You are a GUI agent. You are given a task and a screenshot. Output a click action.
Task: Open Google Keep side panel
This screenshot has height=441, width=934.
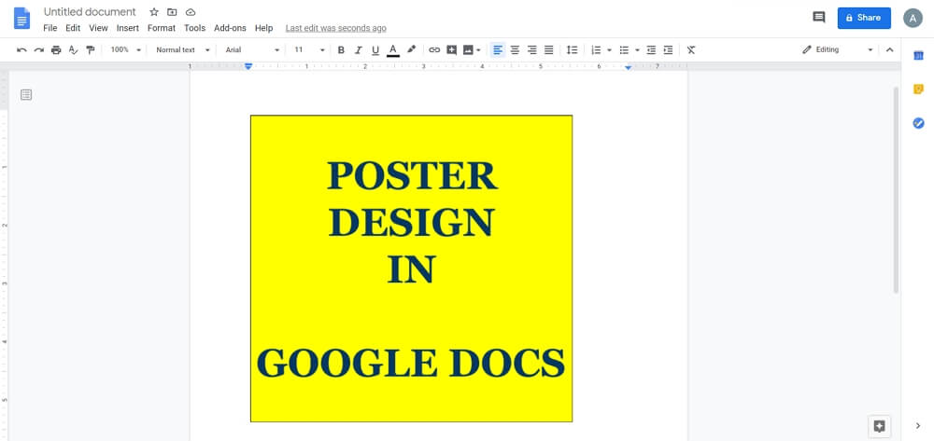tap(918, 90)
